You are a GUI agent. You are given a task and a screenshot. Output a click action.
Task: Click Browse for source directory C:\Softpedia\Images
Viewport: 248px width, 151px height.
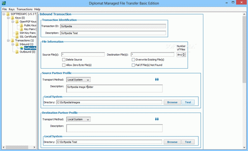(x=172, y=103)
